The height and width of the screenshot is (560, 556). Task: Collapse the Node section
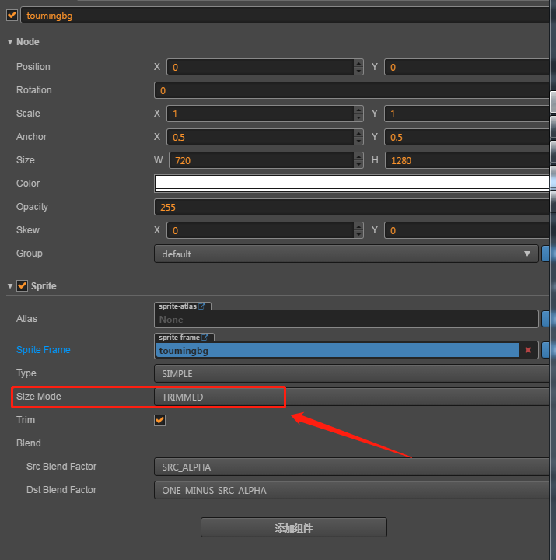tap(10, 42)
